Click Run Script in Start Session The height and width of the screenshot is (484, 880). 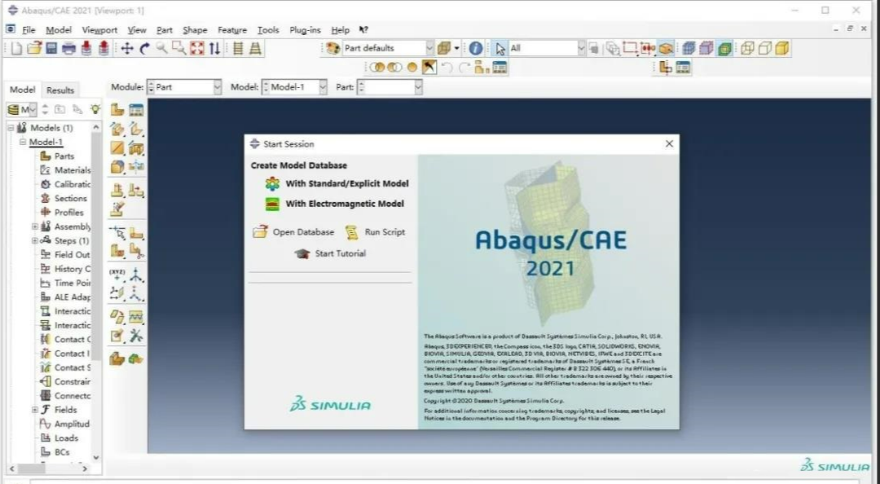(375, 232)
